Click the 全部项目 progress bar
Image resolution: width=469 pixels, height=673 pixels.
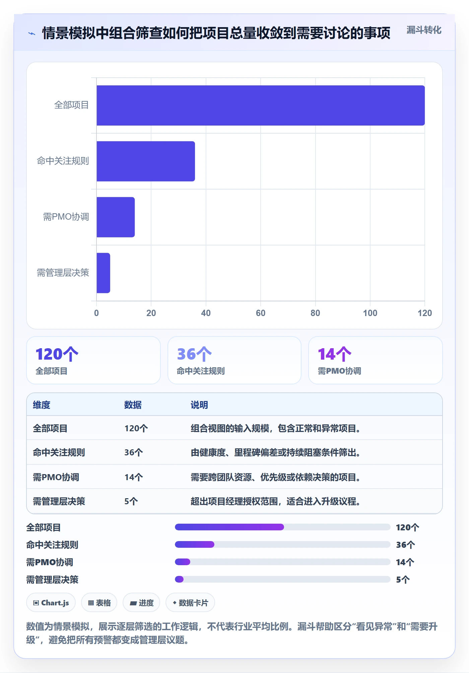tap(283, 527)
